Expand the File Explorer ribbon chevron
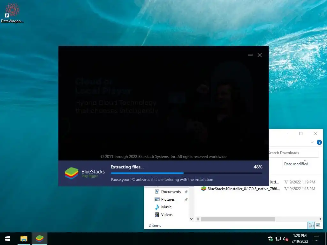The height and width of the screenshot is (245, 327). (312, 142)
